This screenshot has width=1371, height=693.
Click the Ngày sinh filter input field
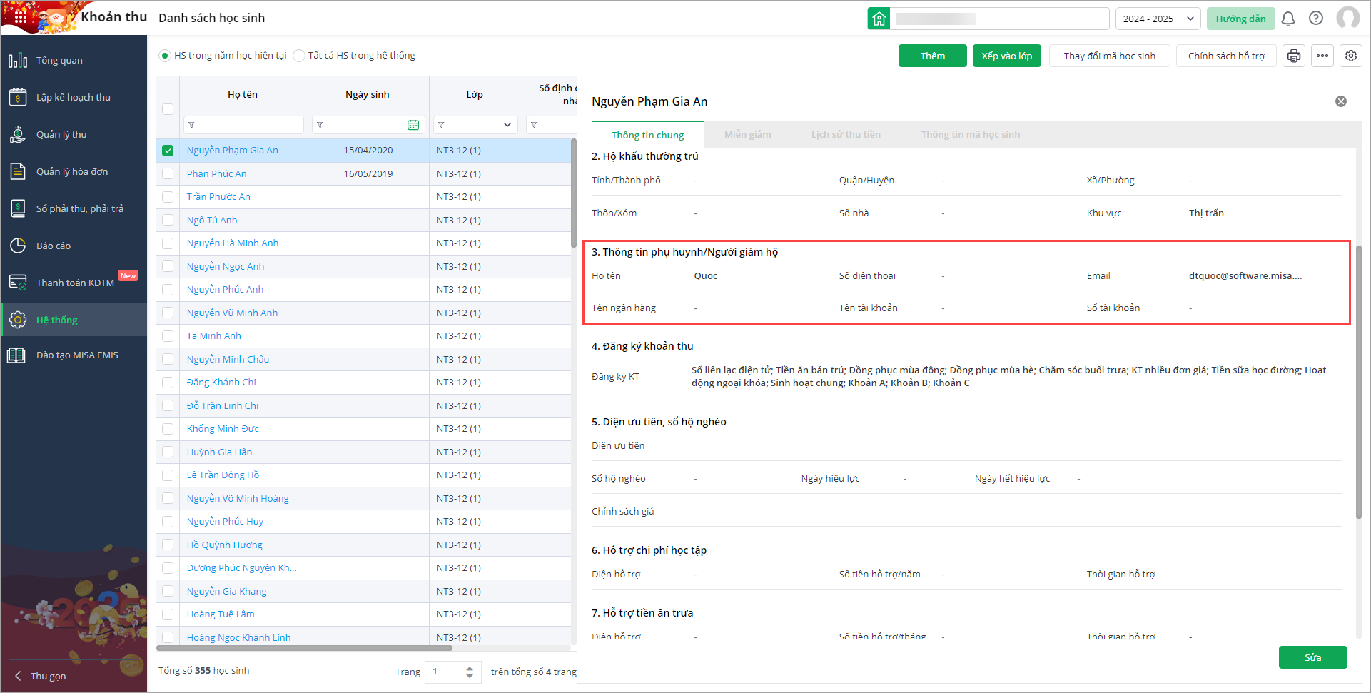pos(368,125)
